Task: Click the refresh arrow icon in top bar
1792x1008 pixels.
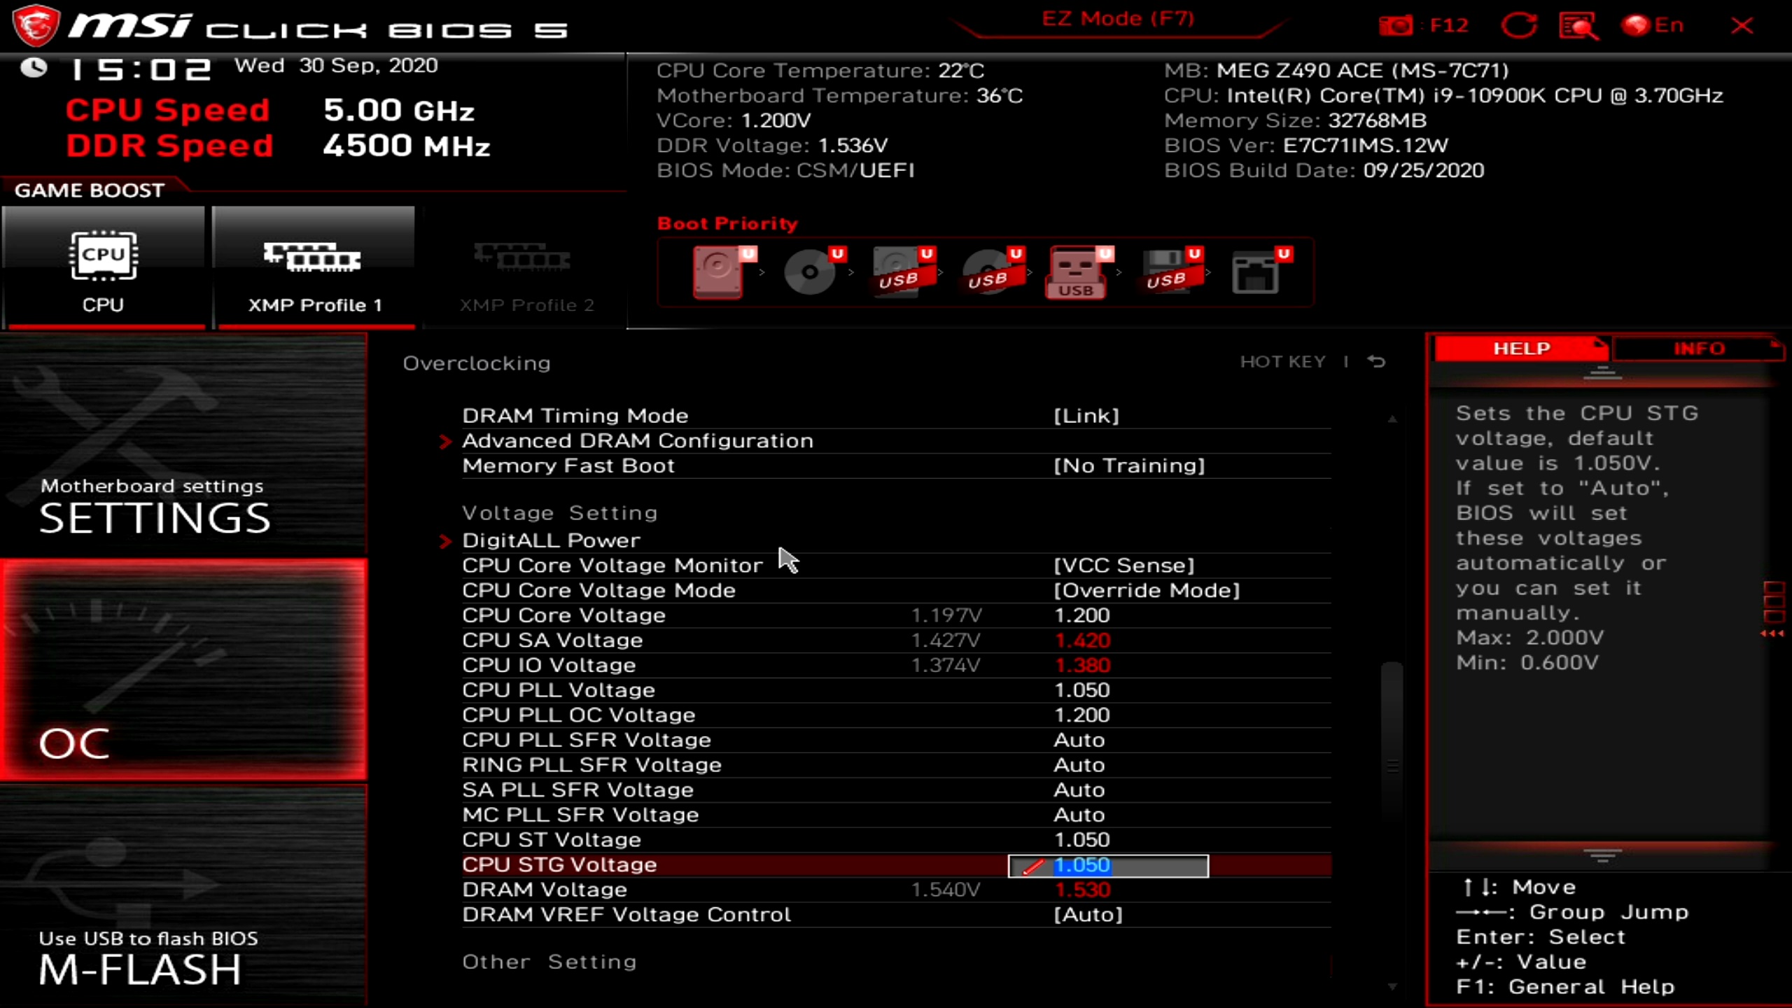Action: [1518, 26]
